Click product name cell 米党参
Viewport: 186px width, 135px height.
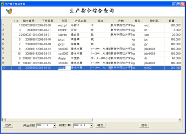81,58
